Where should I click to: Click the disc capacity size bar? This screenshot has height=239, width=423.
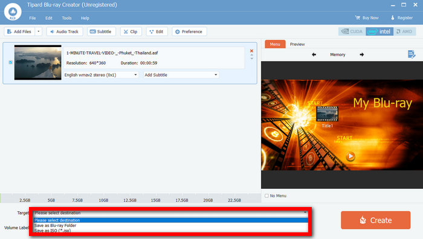pos(131,198)
